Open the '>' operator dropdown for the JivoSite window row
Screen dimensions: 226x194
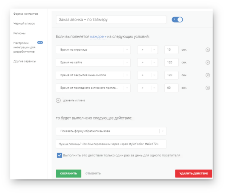(x=147, y=75)
